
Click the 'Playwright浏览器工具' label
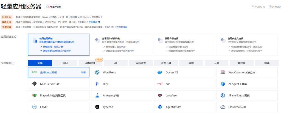click(53, 96)
